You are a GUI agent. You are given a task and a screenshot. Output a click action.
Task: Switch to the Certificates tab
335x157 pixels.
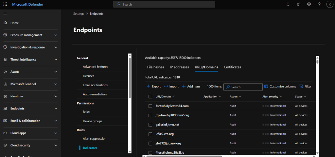click(232, 67)
